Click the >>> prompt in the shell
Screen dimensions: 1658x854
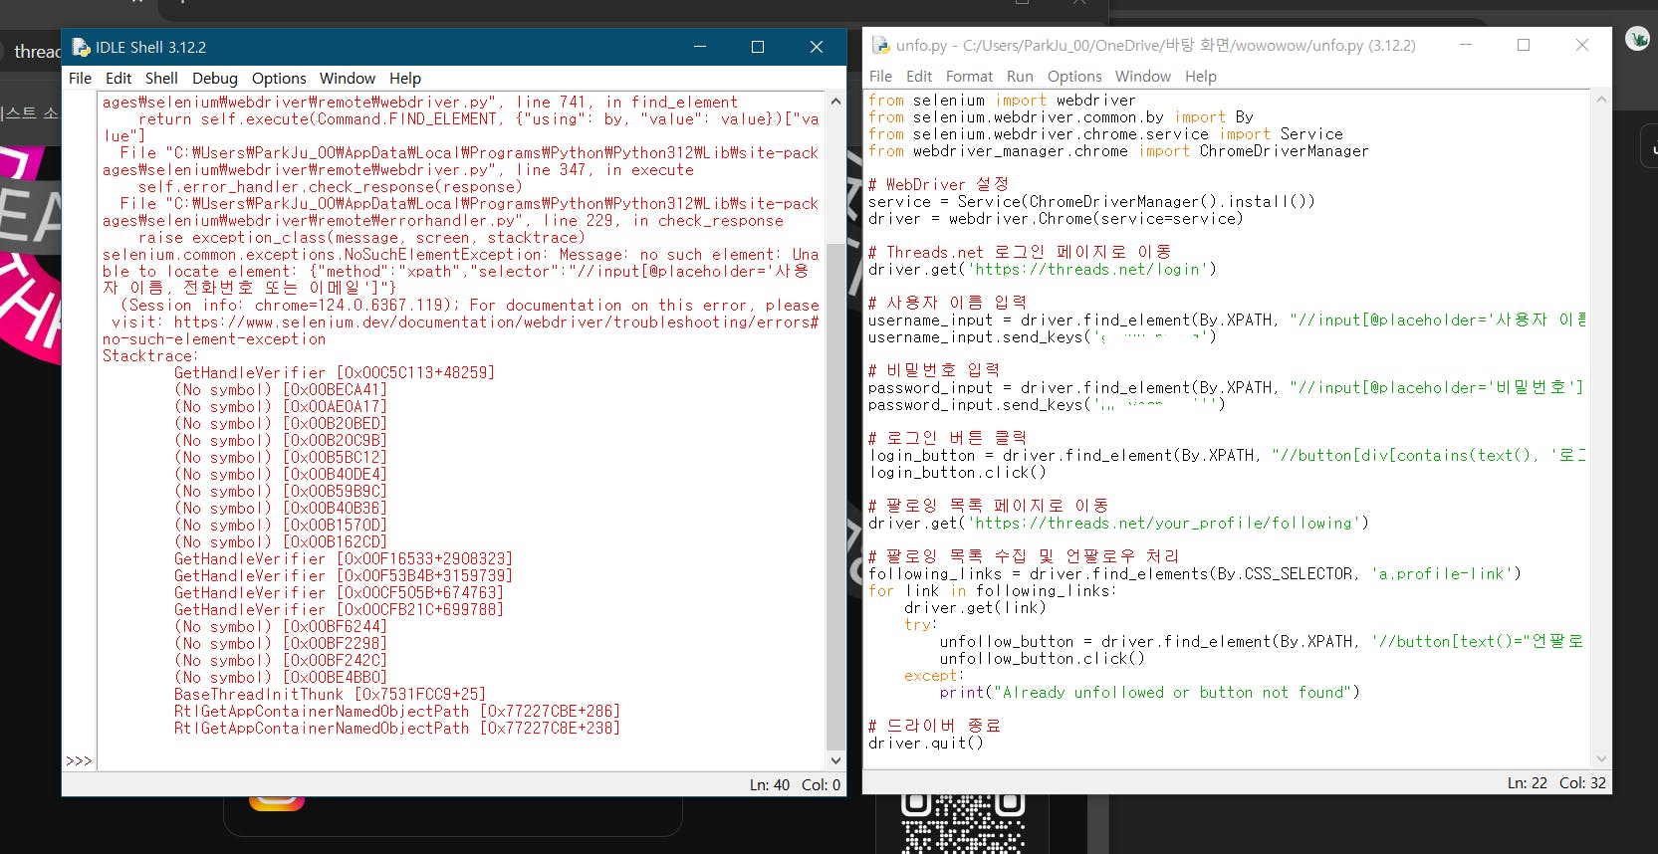click(79, 761)
